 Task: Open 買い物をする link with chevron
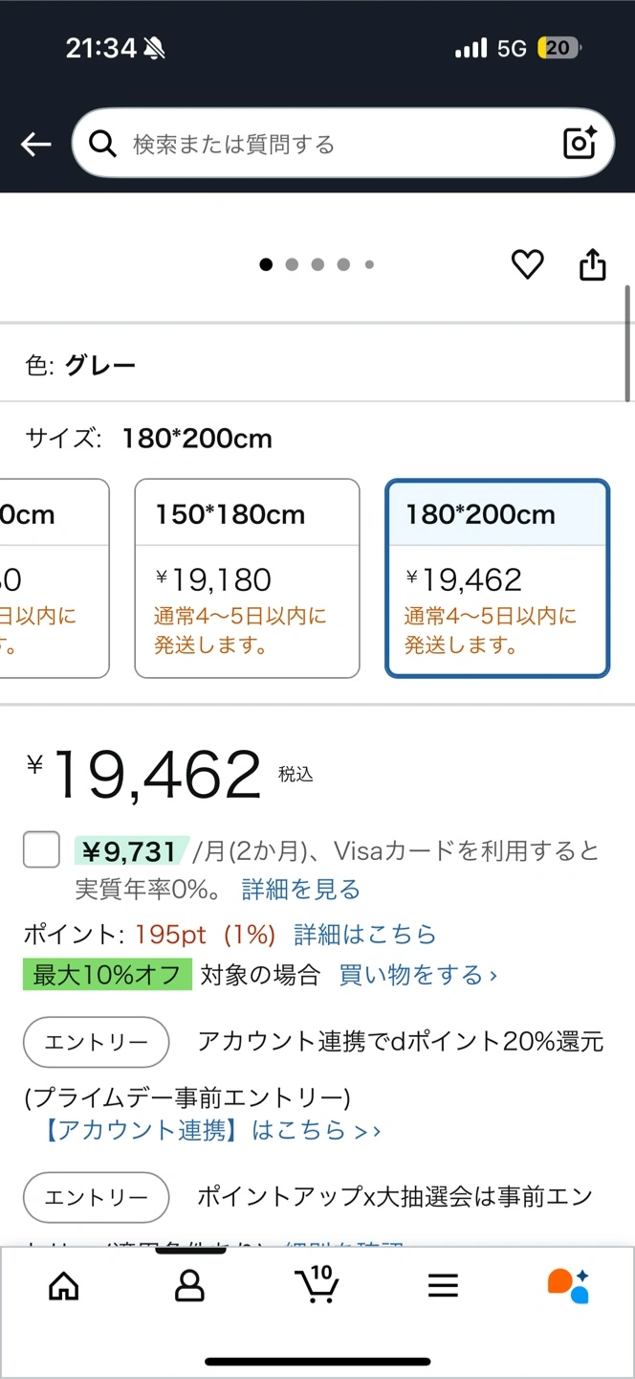[x=418, y=975]
